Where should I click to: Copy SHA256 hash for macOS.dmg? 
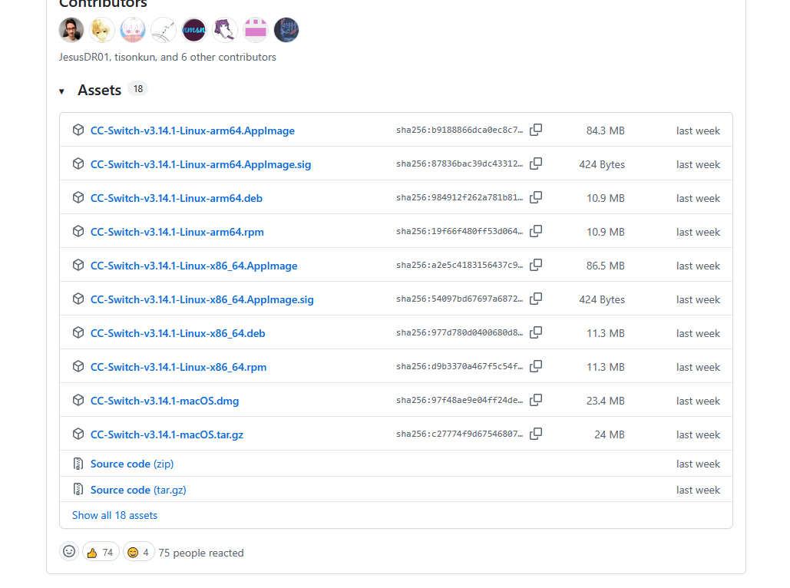click(536, 400)
